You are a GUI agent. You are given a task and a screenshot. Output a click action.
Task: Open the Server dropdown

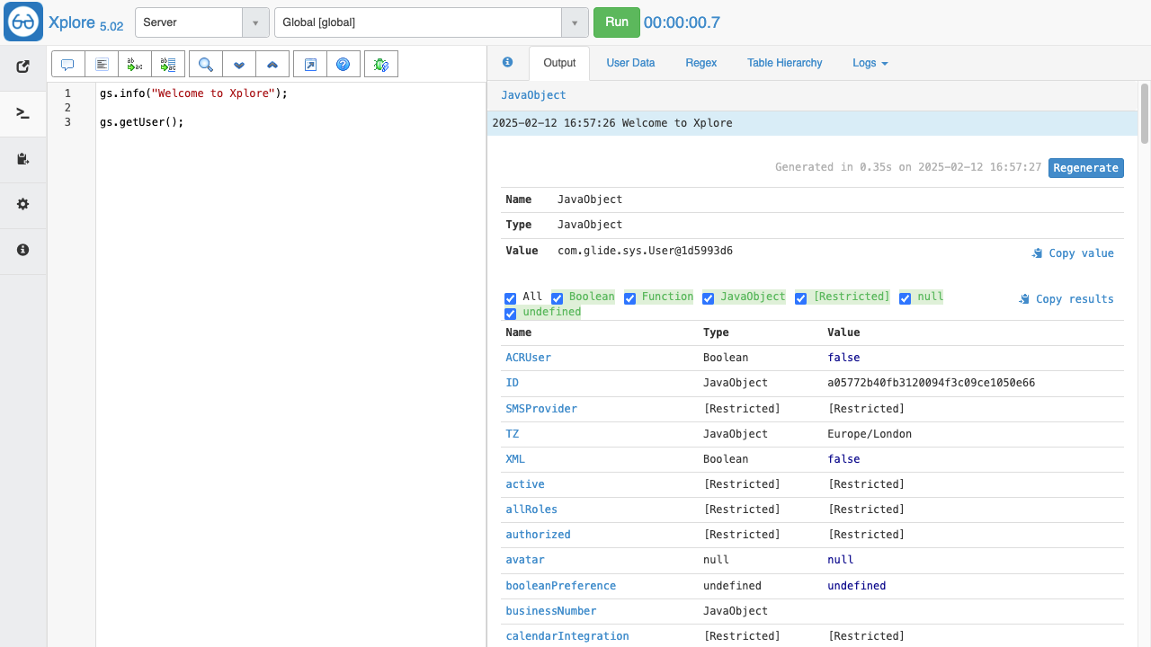[x=201, y=22]
